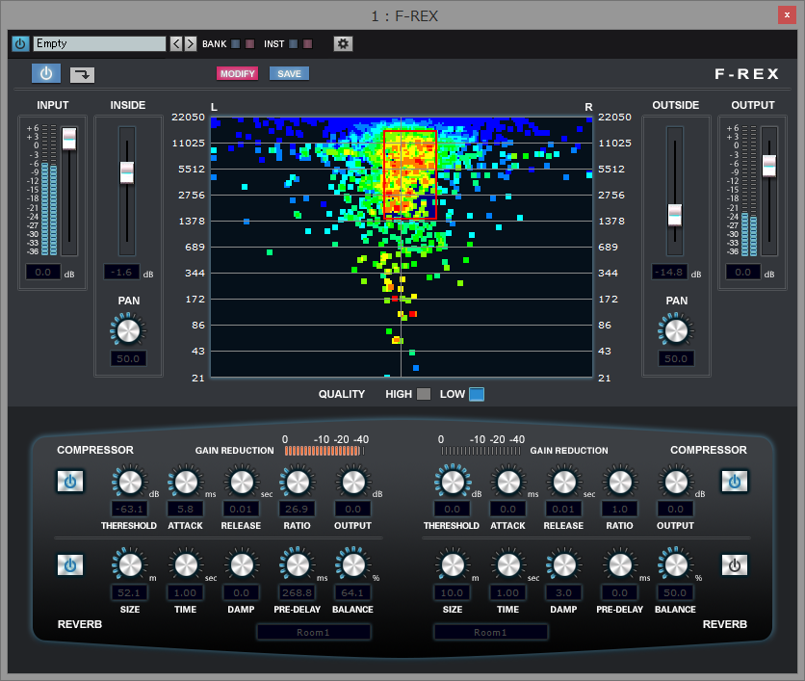Image resolution: width=805 pixels, height=681 pixels.
Task: Select right damp 3.0 value field
Action: [563, 592]
